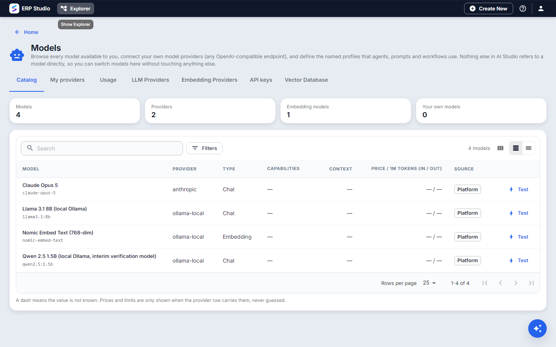Open the user account profile icon
556x347 pixels.
[x=541, y=8]
